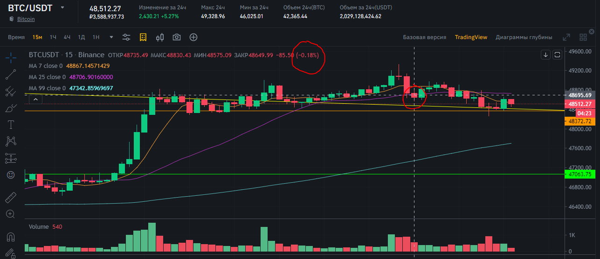The image size is (600, 259).
Task: Open the candlestick chart type icon
Action: (160, 37)
